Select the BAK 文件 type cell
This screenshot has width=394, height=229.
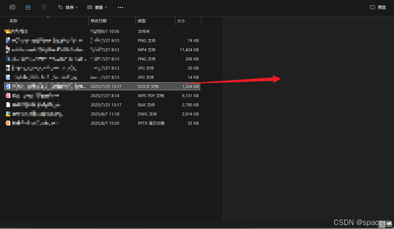146,105
